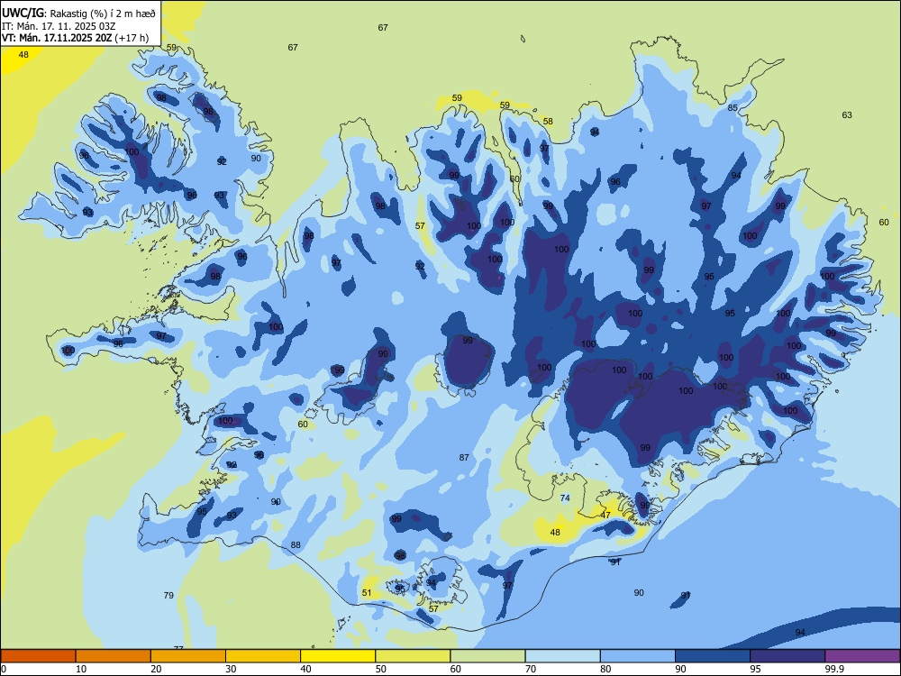Click the '99.9' legend scale label
901x676 pixels.
[x=834, y=669]
